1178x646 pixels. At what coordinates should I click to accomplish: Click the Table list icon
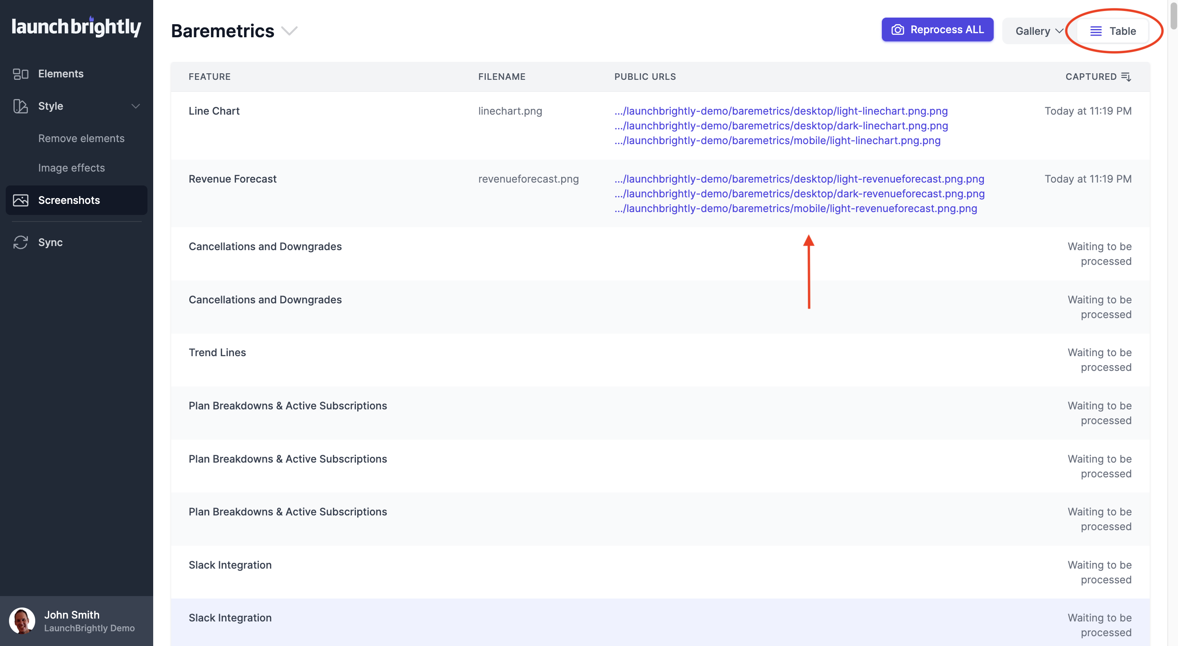(1096, 31)
